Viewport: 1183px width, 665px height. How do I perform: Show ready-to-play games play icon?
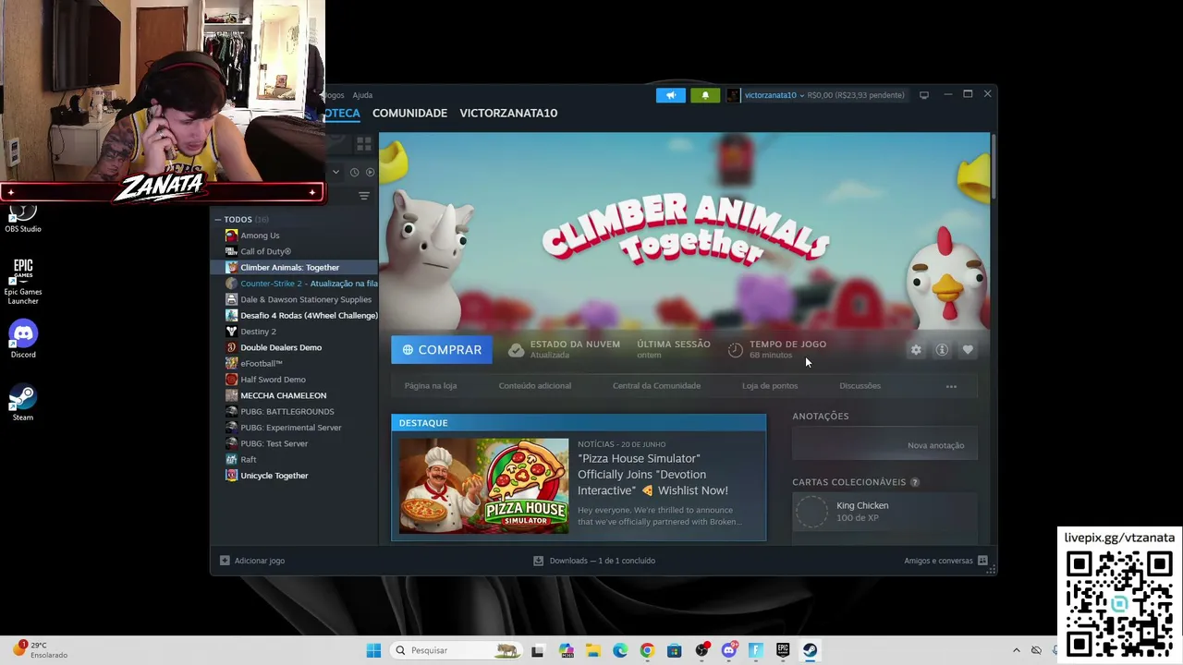(371, 172)
